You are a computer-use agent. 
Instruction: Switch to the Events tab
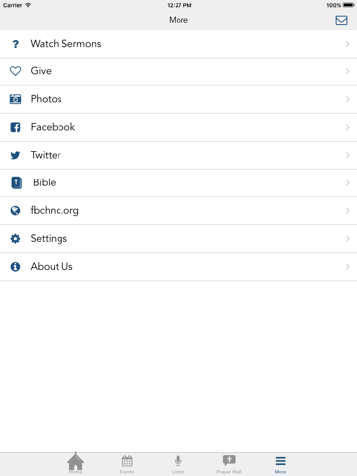click(x=127, y=464)
